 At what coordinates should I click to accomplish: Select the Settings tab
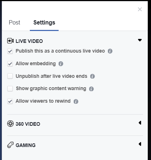pyautogui.click(x=44, y=22)
